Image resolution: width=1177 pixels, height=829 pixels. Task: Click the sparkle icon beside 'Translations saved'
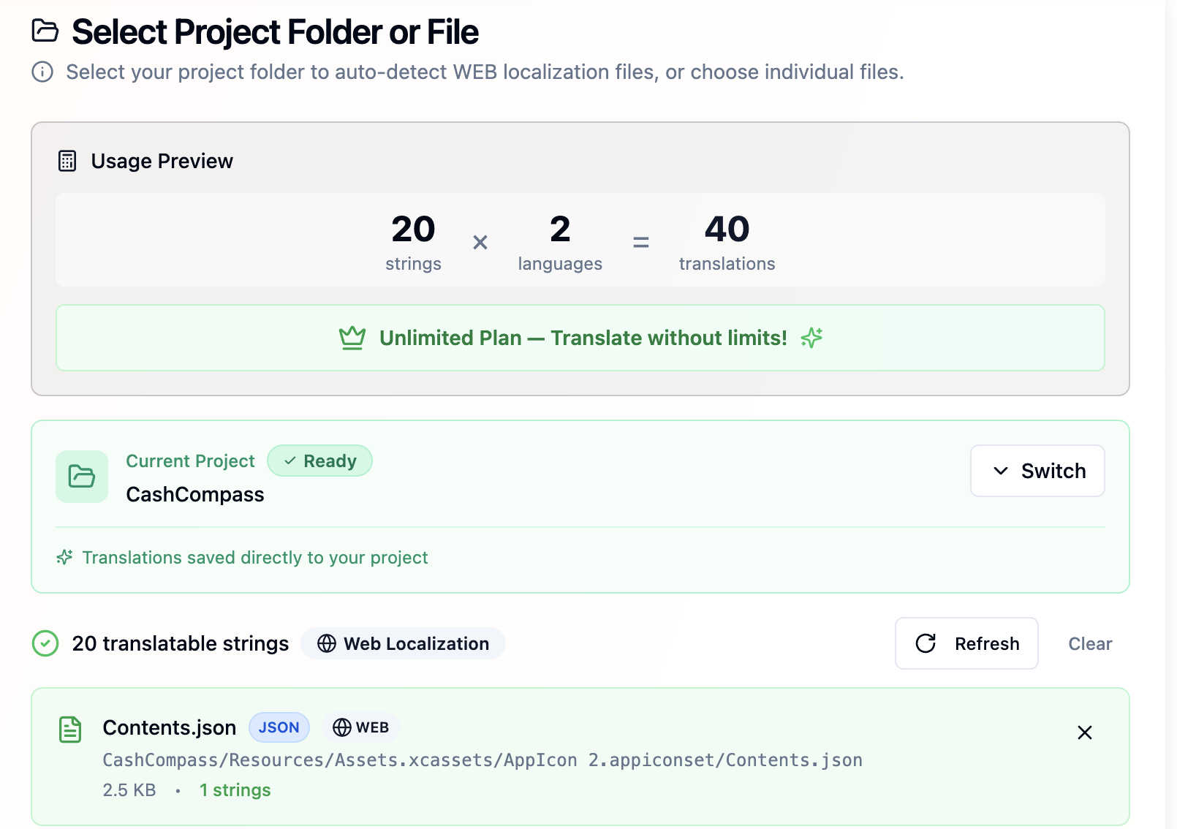point(64,558)
